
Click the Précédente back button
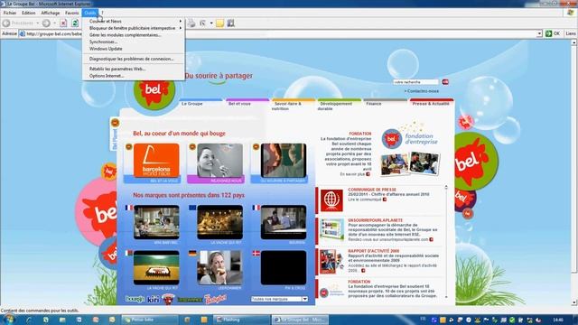[18, 23]
